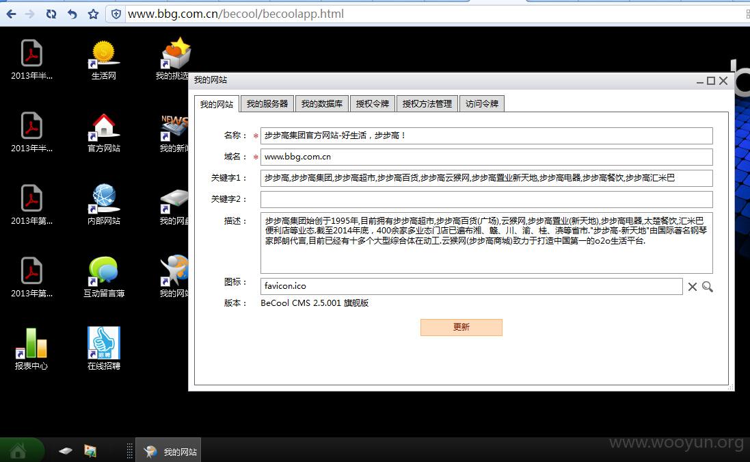This screenshot has height=462, width=750.
Task: Click the BeCool CMS 2.5.001 旗舰版 text
Action: point(314,303)
